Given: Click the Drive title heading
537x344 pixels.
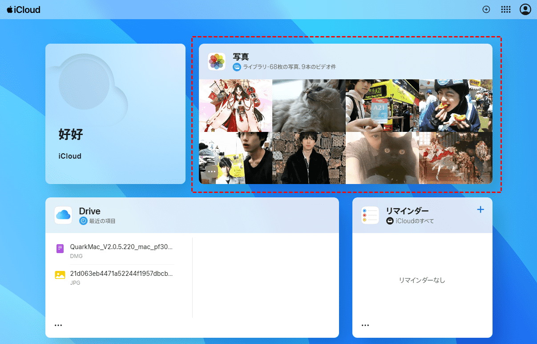Looking at the screenshot, I should click(89, 211).
